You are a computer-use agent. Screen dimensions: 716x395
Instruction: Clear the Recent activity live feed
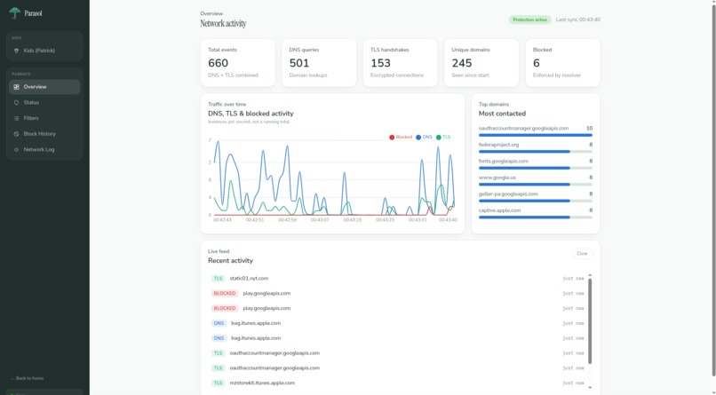(x=582, y=254)
